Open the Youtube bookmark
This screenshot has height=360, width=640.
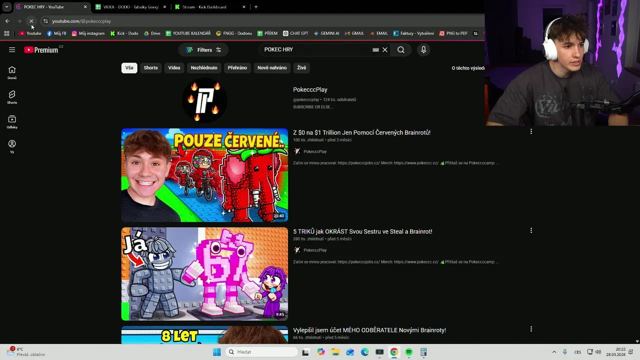(x=30, y=33)
